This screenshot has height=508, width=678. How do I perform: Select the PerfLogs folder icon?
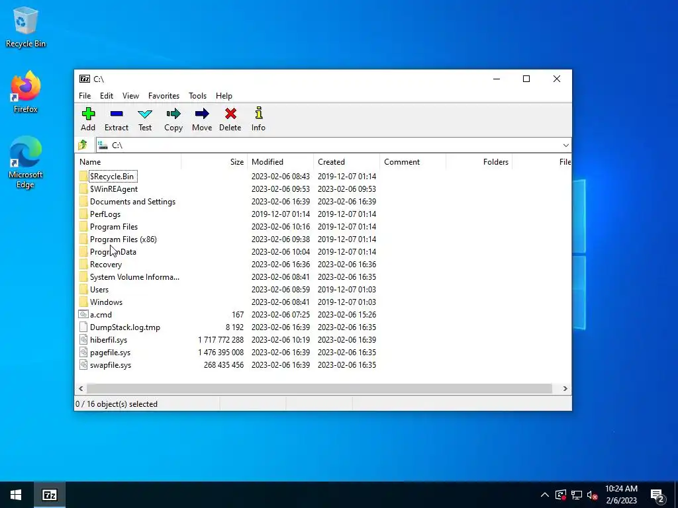pyautogui.click(x=83, y=214)
